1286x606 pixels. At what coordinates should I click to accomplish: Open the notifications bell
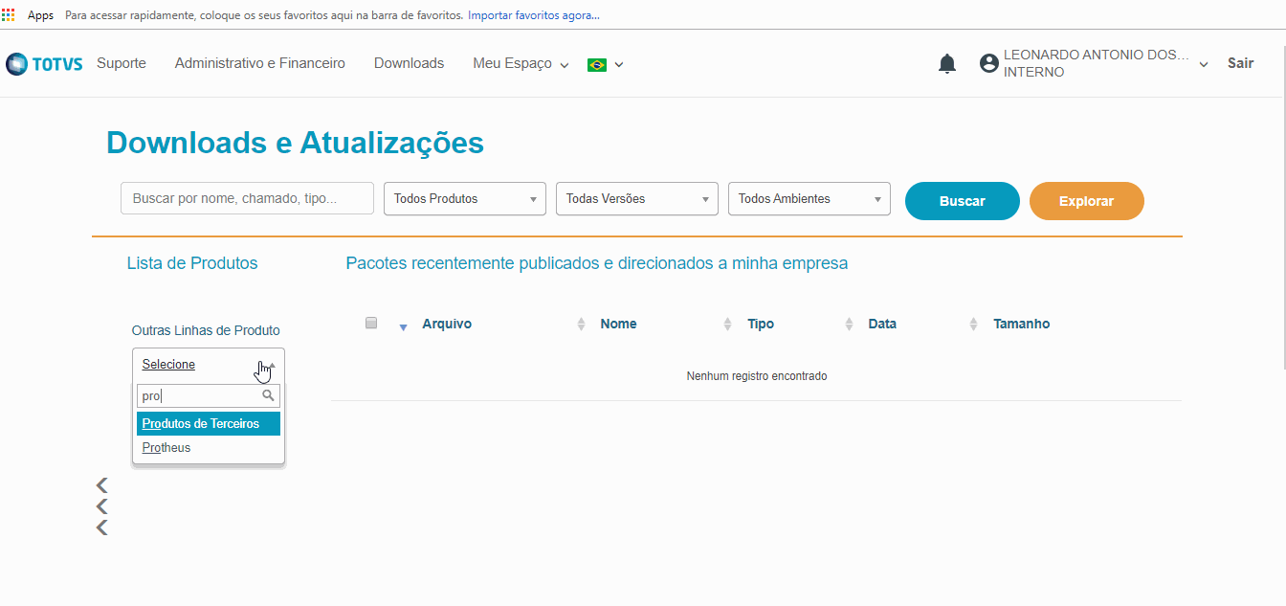946,64
